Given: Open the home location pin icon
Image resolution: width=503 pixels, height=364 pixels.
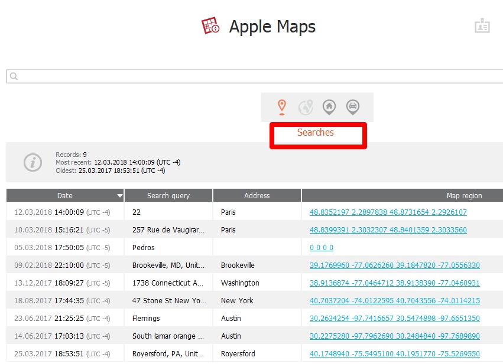Looking at the screenshot, I should tap(329, 107).
